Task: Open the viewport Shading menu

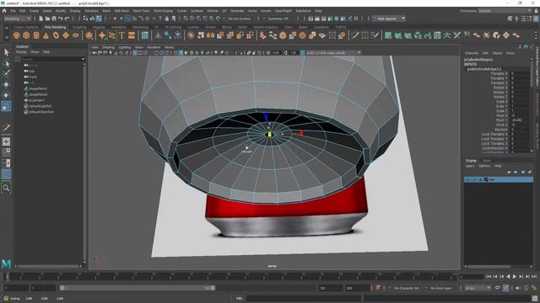Action: click(x=109, y=47)
